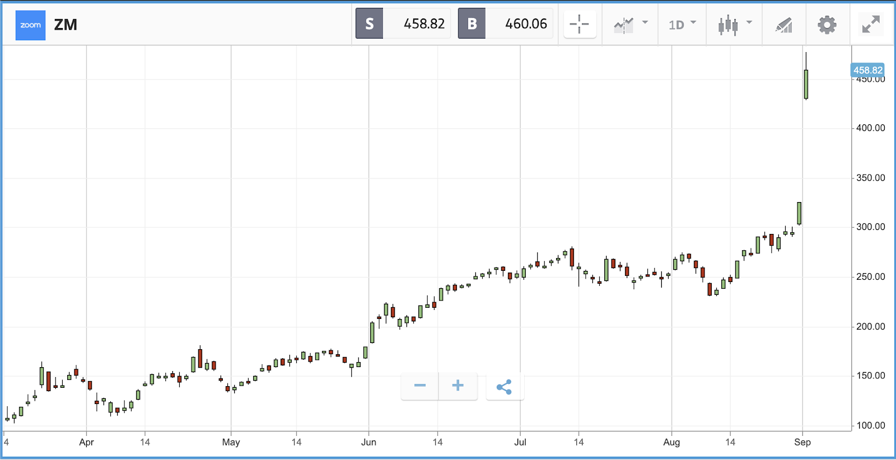Click the Jul date axis label

tap(520, 442)
